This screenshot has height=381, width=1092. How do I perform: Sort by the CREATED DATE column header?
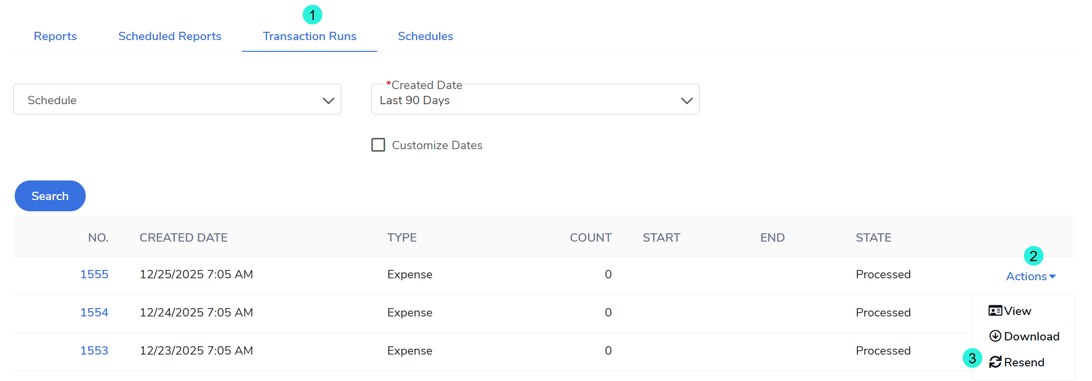point(183,238)
